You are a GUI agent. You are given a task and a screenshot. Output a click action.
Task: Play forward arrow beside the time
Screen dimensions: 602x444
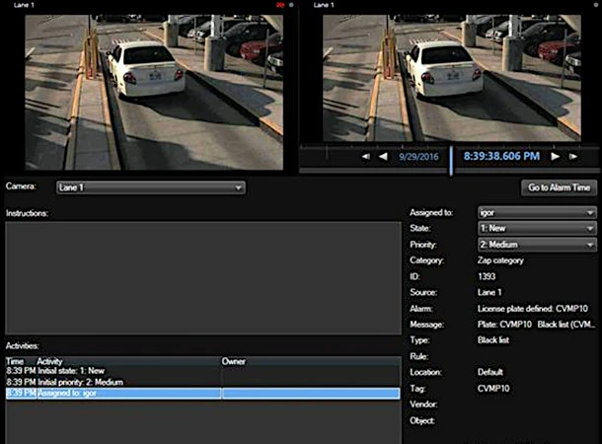tap(555, 156)
